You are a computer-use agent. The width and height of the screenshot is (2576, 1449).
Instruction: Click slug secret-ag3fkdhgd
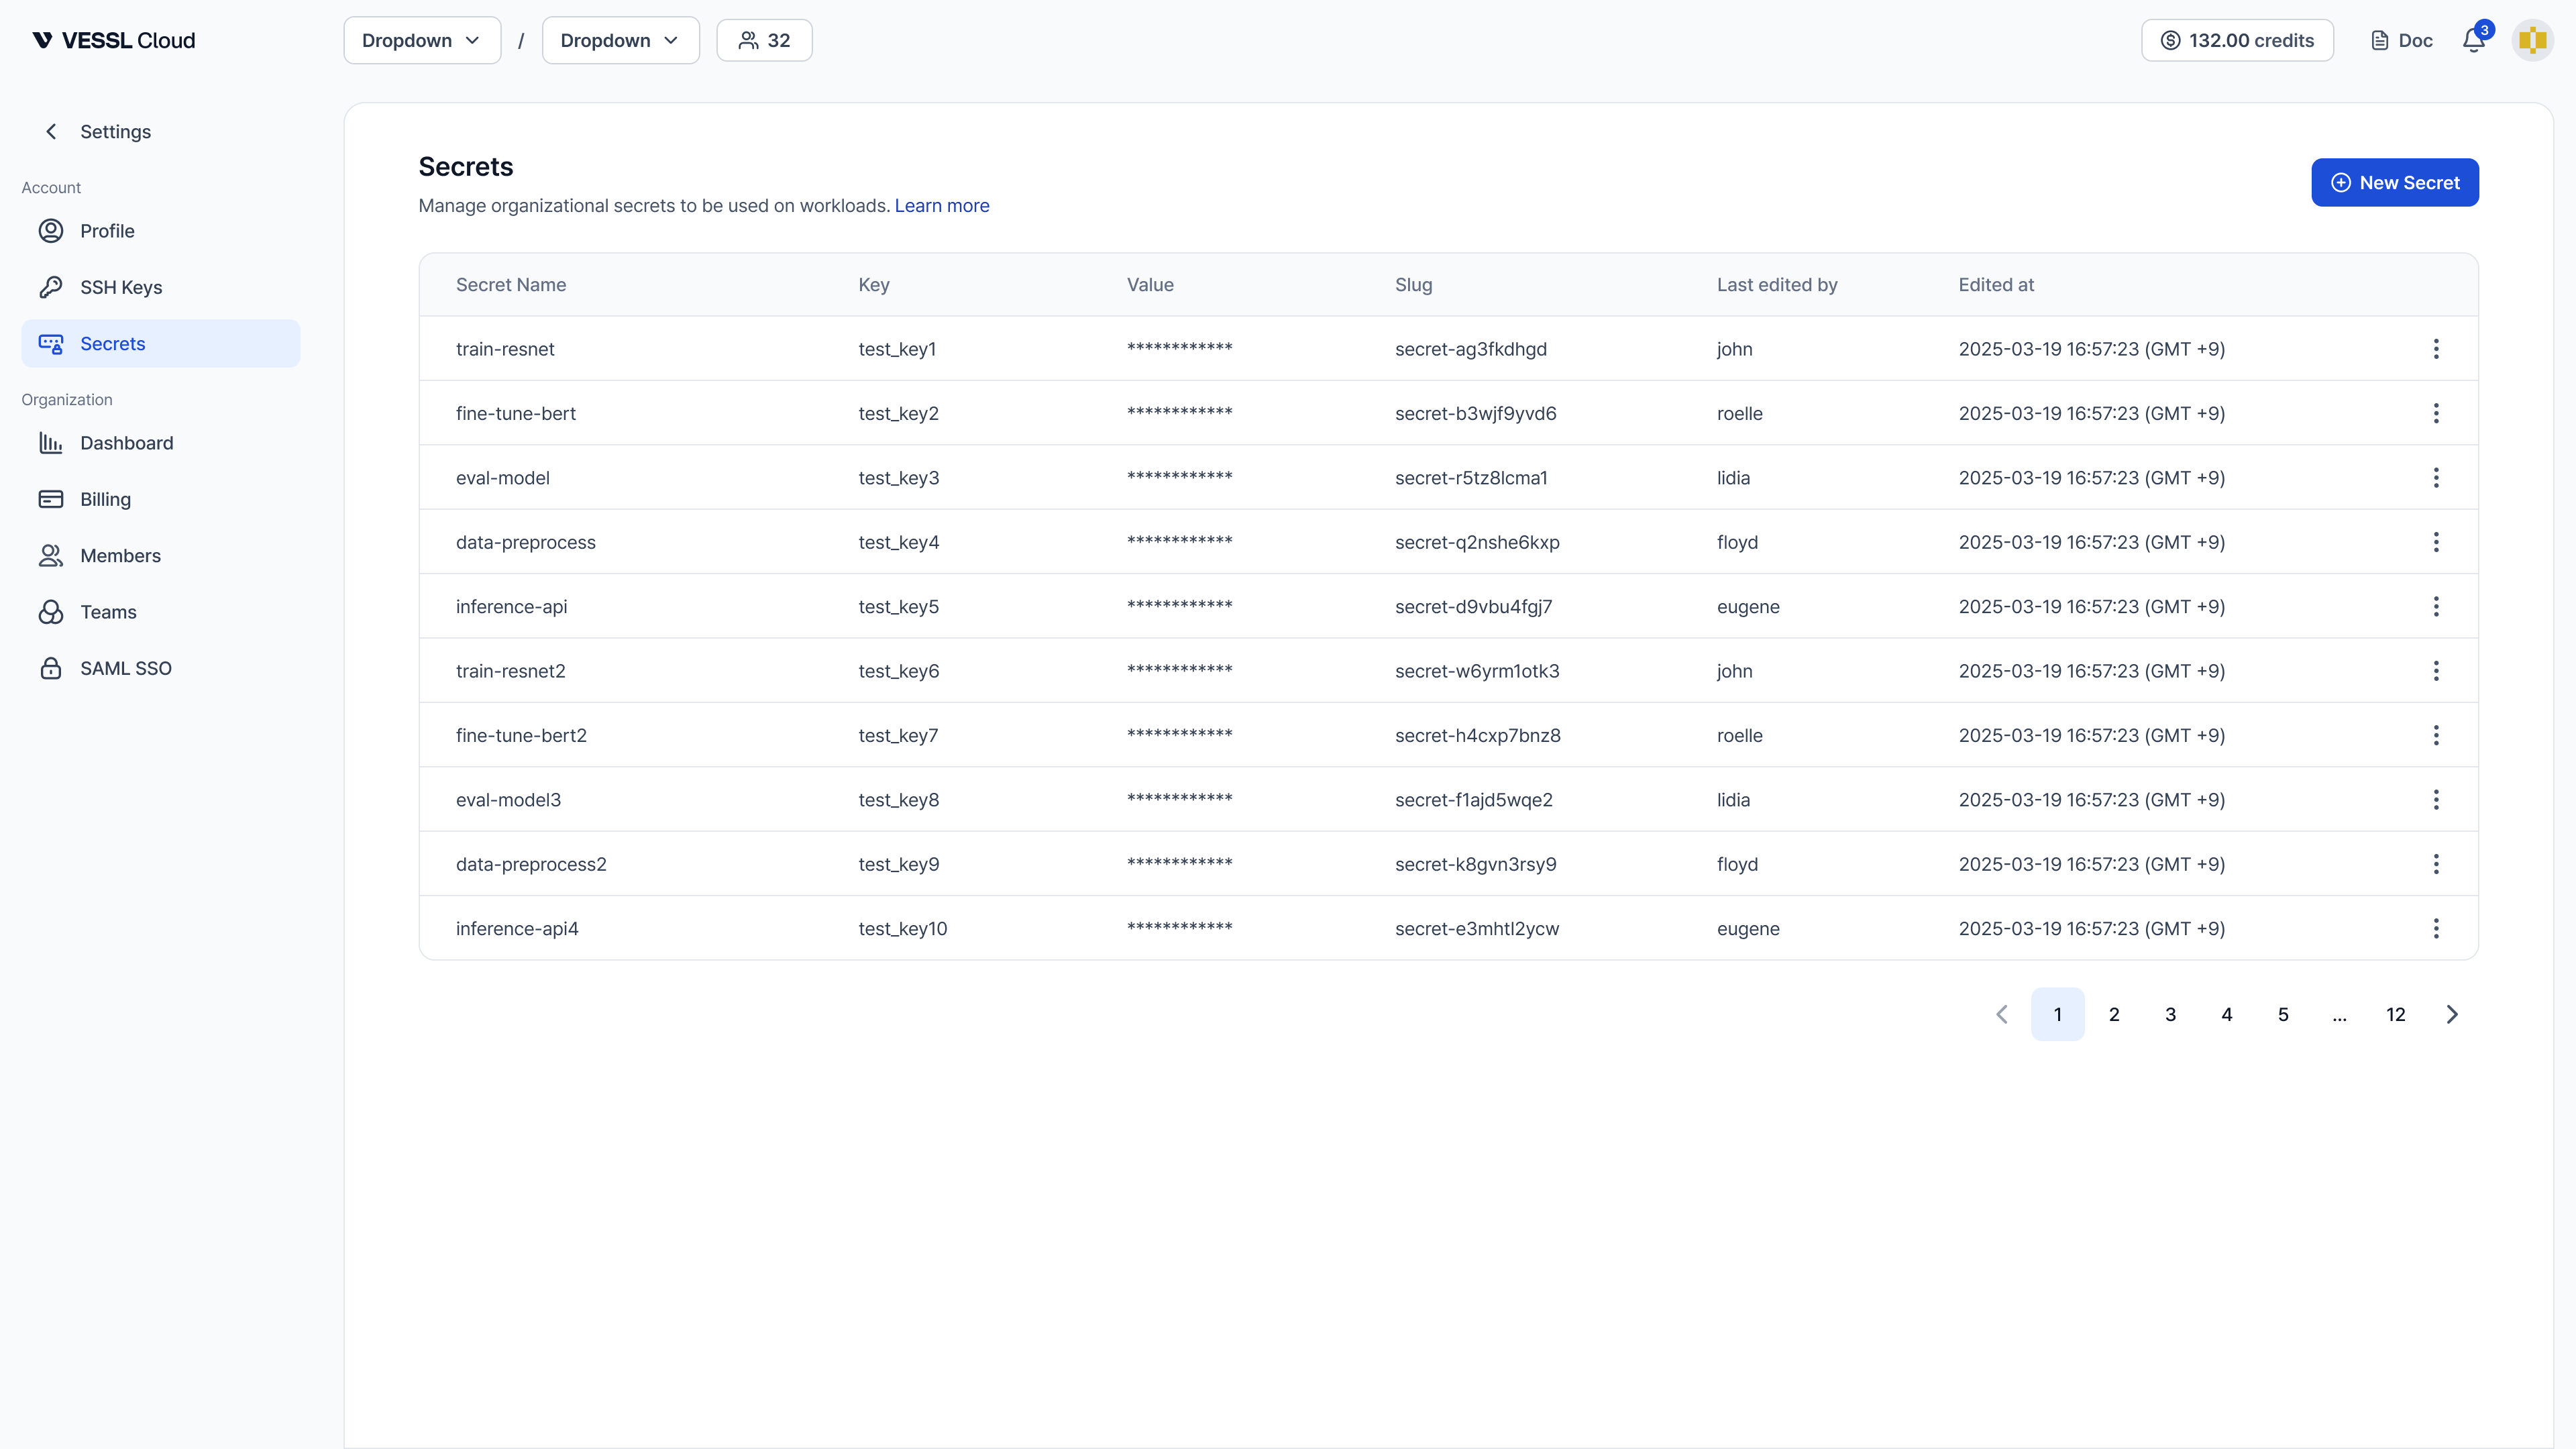[x=1471, y=349]
